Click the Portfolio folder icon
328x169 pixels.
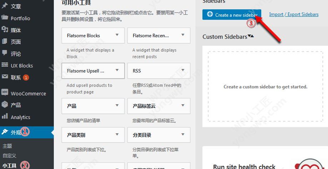pos(5,18)
